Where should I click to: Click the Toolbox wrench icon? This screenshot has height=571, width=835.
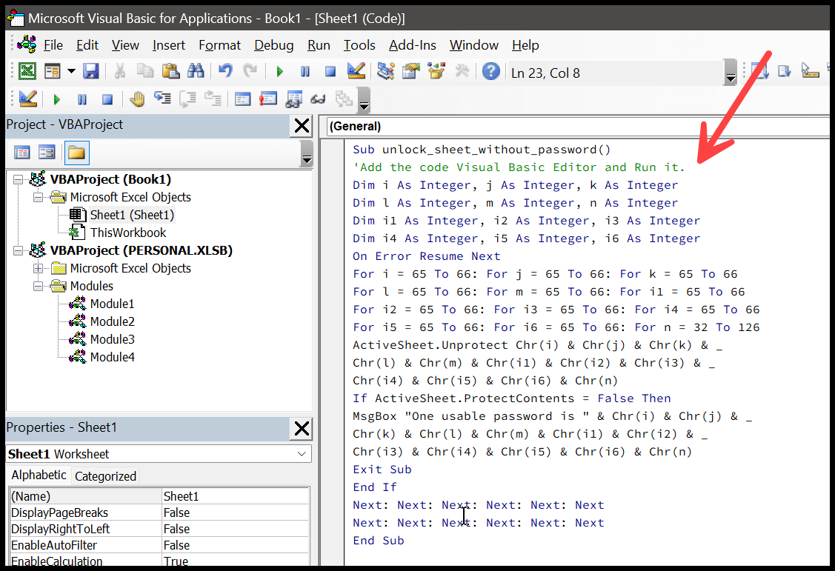click(x=462, y=71)
